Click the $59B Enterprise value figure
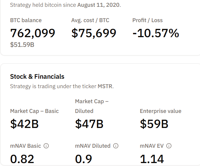 point(154,124)
